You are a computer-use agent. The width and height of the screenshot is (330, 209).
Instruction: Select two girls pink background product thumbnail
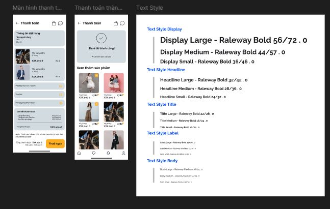click(x=114, y=83)
